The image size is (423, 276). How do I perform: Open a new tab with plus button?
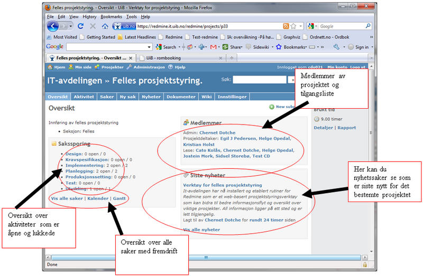click(232, 58)
